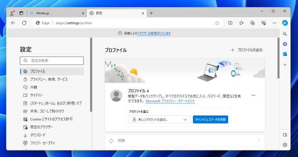
Task: Launch Copilot from the toolbar icon
Action: coord(285,23)
